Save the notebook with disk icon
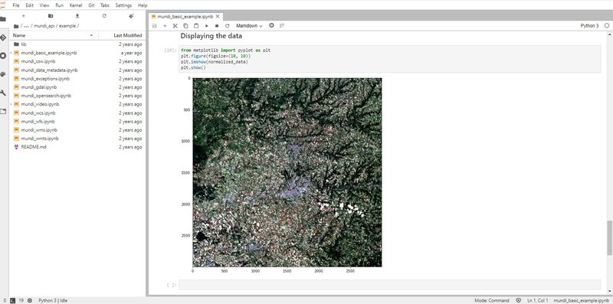The width and height of the screenshot is (613, 304). coord(155,26)
